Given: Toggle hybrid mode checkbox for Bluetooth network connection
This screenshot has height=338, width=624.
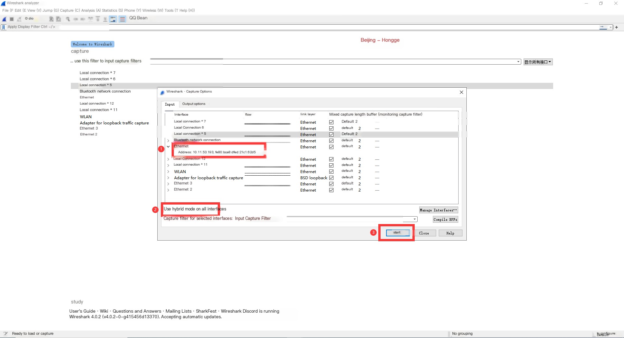Looking at the screenshot, I should 331,141.
